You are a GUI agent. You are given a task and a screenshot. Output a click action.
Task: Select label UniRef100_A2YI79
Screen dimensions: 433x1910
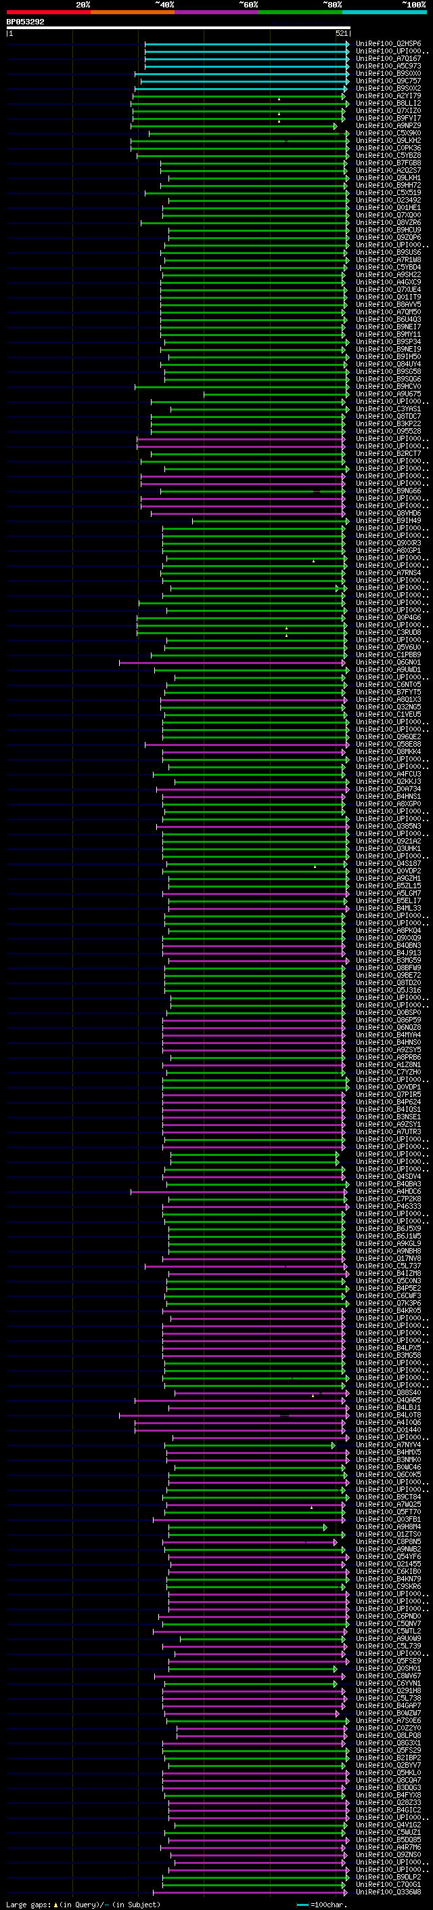click(x=388, y=96)
